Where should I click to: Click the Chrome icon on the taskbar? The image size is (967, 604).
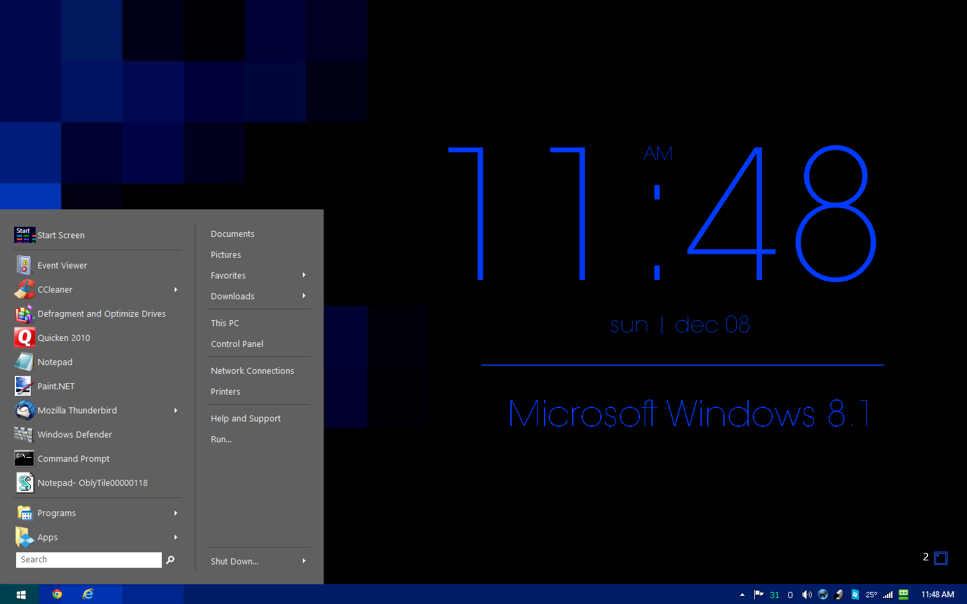coord(57,594)
